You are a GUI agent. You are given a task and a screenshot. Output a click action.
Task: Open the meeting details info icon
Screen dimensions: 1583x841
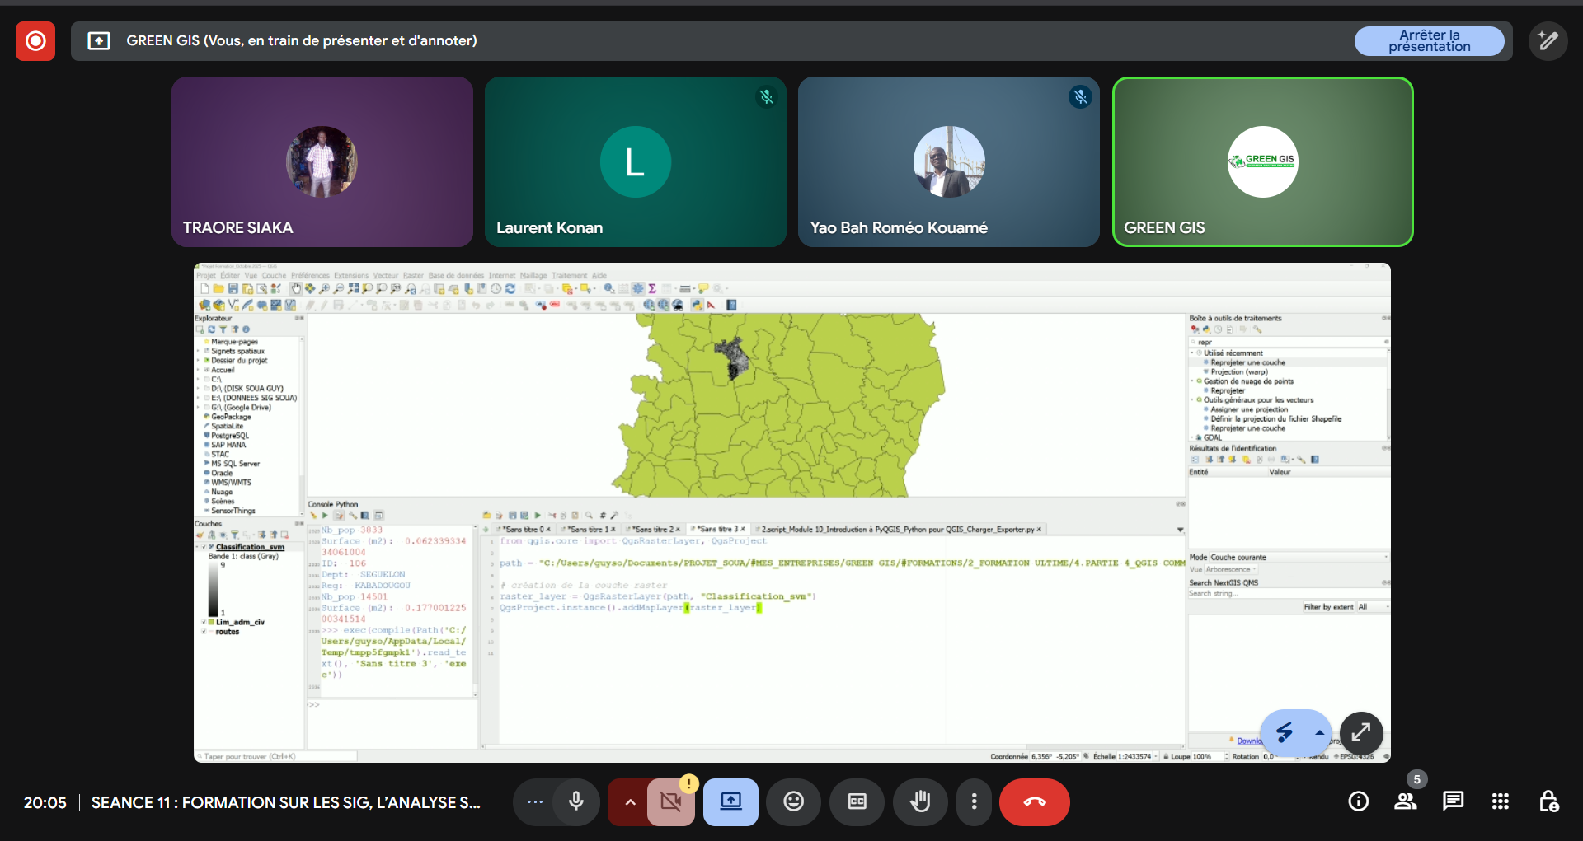[1358, 801]
